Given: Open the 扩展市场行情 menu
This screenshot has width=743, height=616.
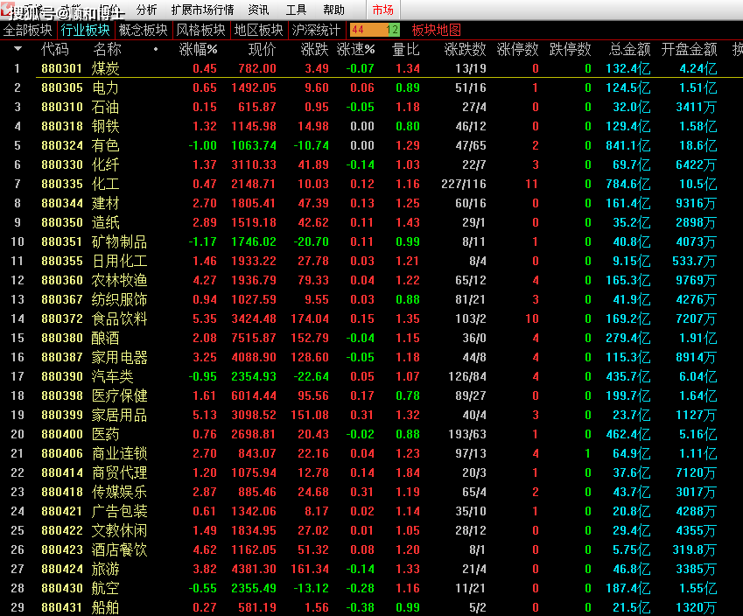Looking at the screenshot, I should point(202,10).
